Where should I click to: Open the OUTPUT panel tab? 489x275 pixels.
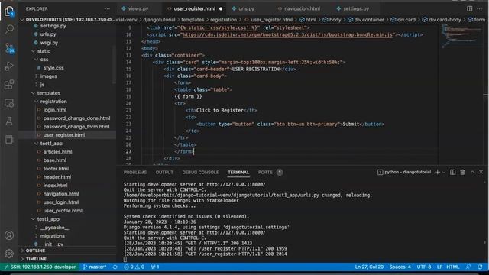coord(164,172)
